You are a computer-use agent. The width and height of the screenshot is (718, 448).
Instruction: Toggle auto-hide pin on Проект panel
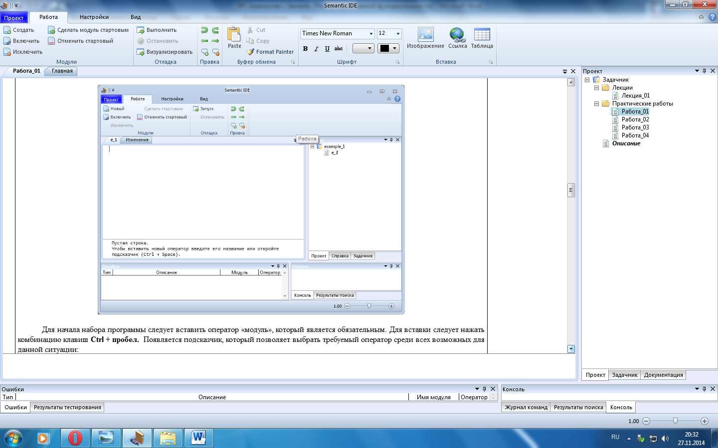(x=704, y=71)
